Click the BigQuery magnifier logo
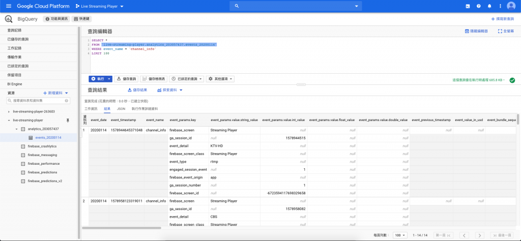Screen dimensions: 521x241 [x=9, y=19]
